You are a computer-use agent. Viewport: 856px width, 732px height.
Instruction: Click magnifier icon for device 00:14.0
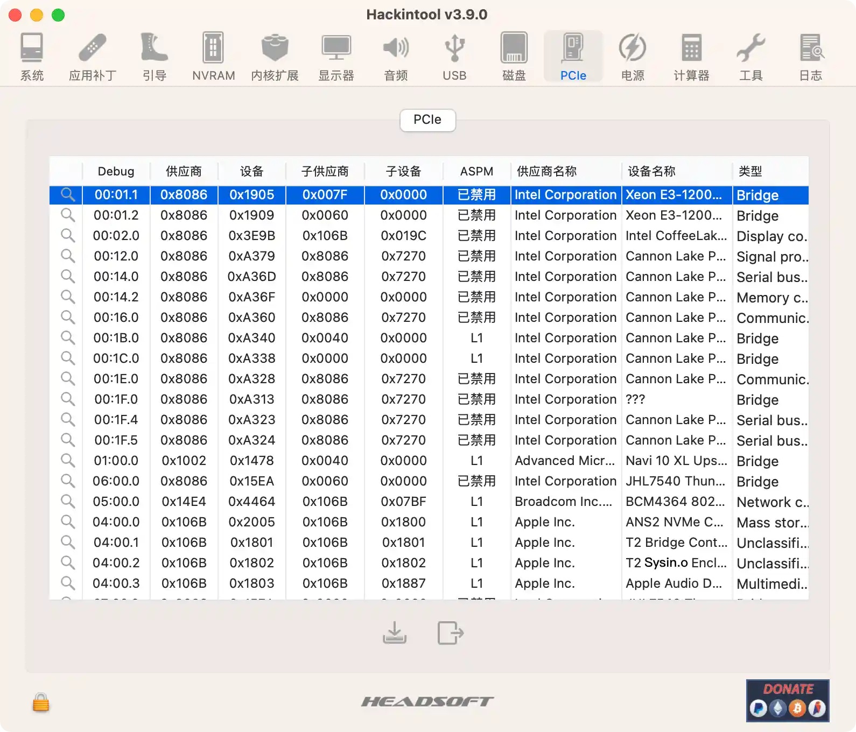pos(68,276)
